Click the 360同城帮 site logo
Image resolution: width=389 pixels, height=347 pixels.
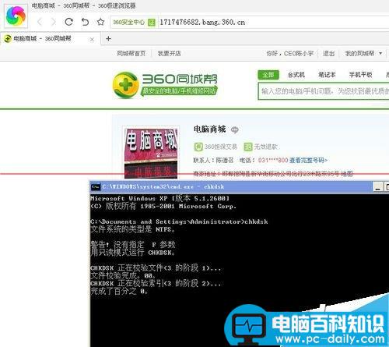tap(165, 85)
